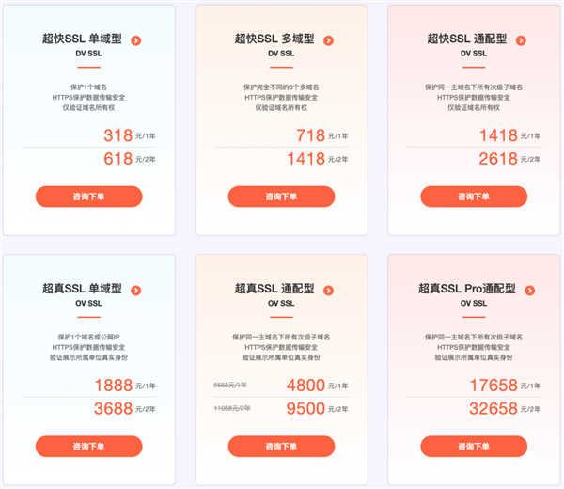This screenshot has width=564, height=489.
Task: Click arrow icon beside 超快SSL 多域型
Action: (328, 40)
